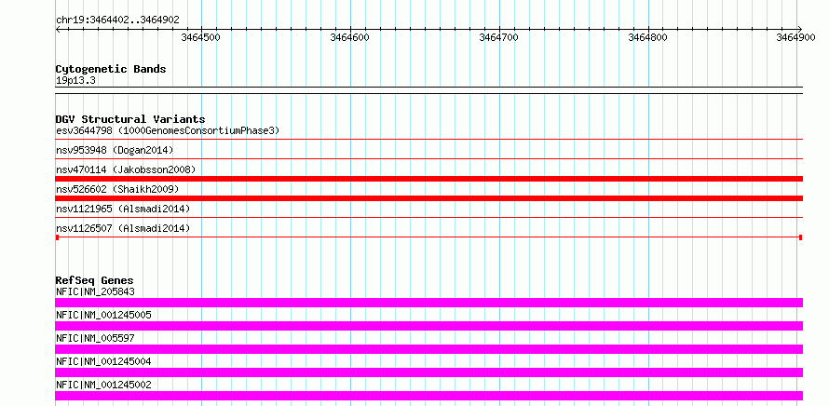Image resolution: width=829 pixels, height=406 pixels.
Task: Open variant nsv1121965 (Alsmadi2014)
Action: (x=123, y=209)
